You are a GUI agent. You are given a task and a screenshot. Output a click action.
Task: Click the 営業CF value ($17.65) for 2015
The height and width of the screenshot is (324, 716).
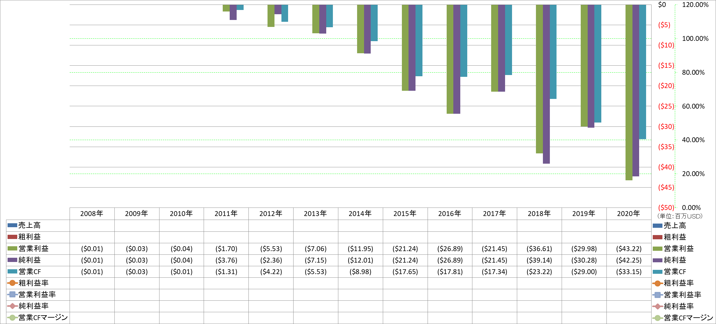coord(405,272)
